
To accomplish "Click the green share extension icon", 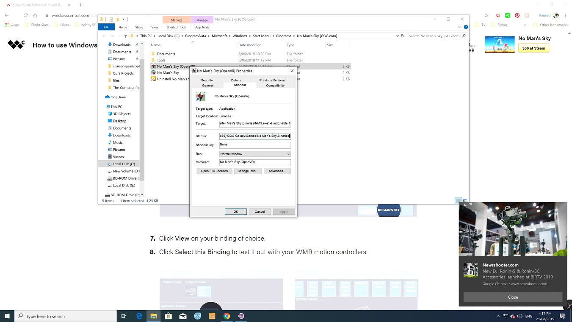I will [x=508, y=15].
